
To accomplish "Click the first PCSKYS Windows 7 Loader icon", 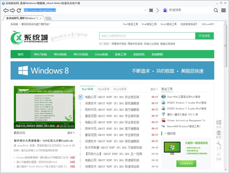I will [x=163, y=103].
